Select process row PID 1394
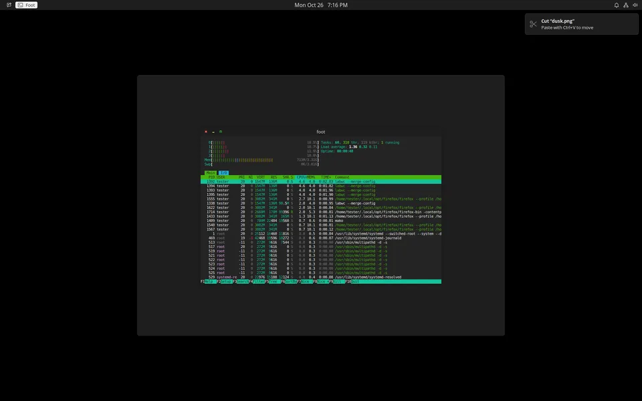642x401 pixels. click(321, 186)
